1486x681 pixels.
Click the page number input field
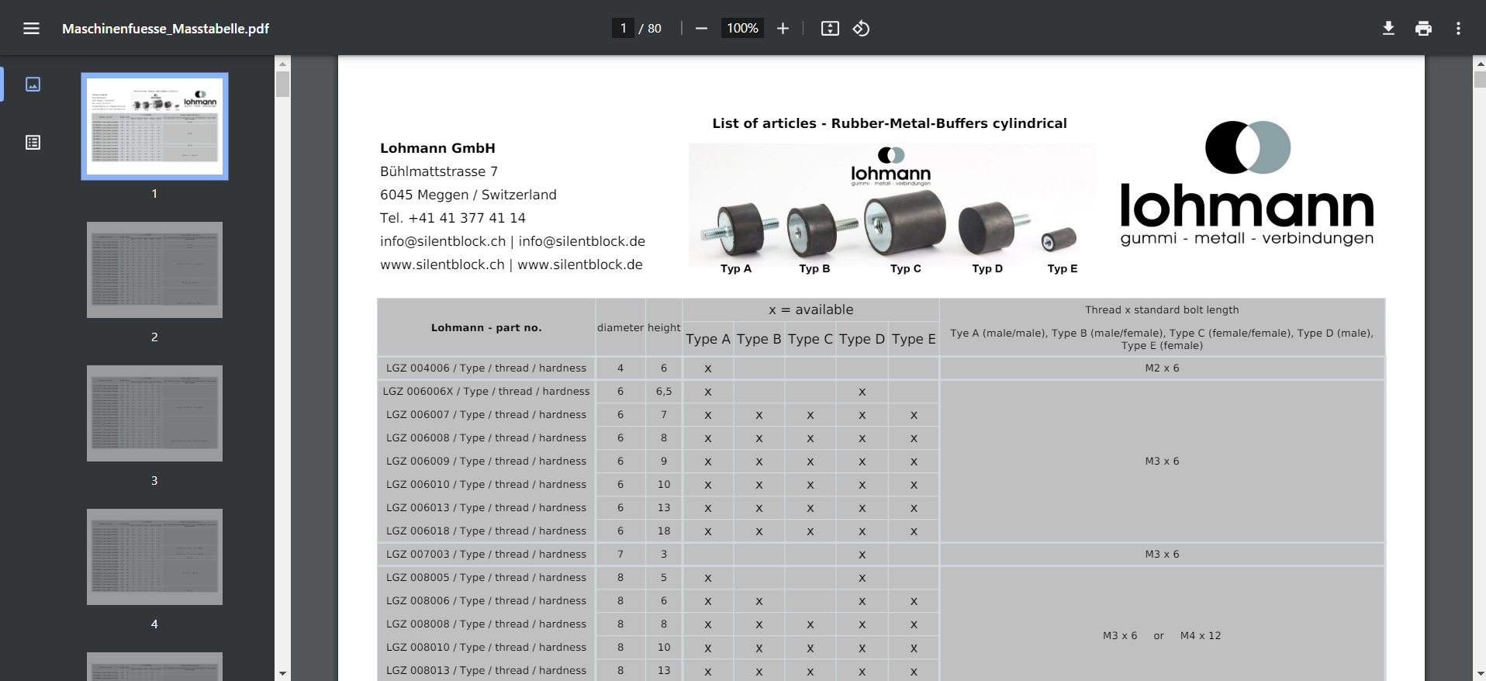pos(623,29)
